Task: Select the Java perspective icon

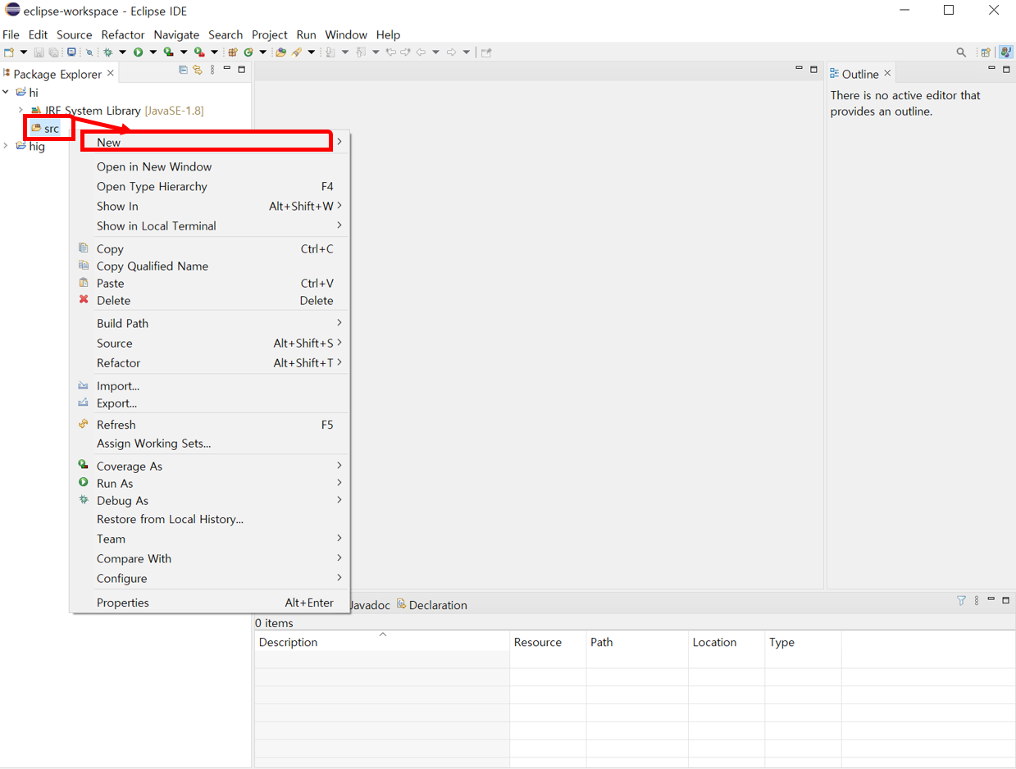Action: [1005, 52]
